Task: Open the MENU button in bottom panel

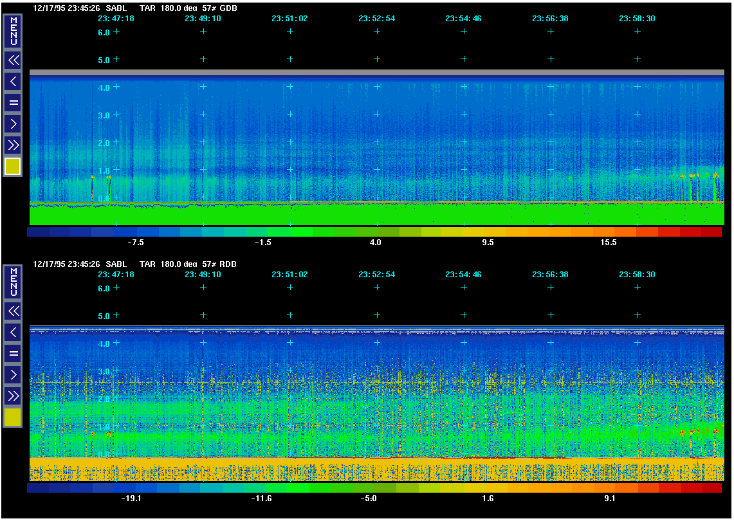Action: pos(13,282)
